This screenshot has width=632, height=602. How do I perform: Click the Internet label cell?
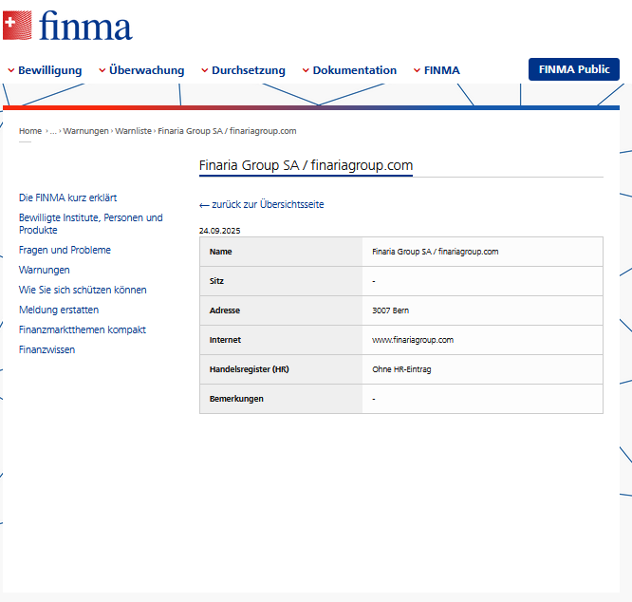coord(281,340)
